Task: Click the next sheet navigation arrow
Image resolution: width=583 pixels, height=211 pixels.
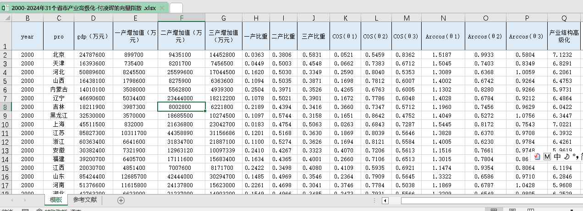Action: [25, 200]
